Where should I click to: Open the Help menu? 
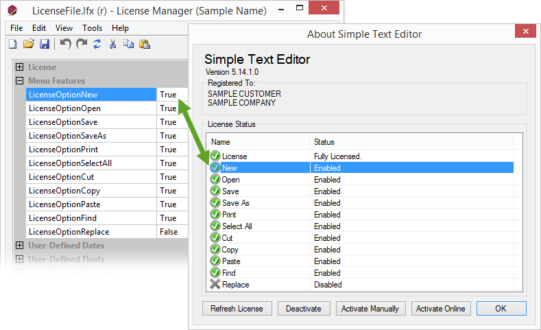(120, 28)
